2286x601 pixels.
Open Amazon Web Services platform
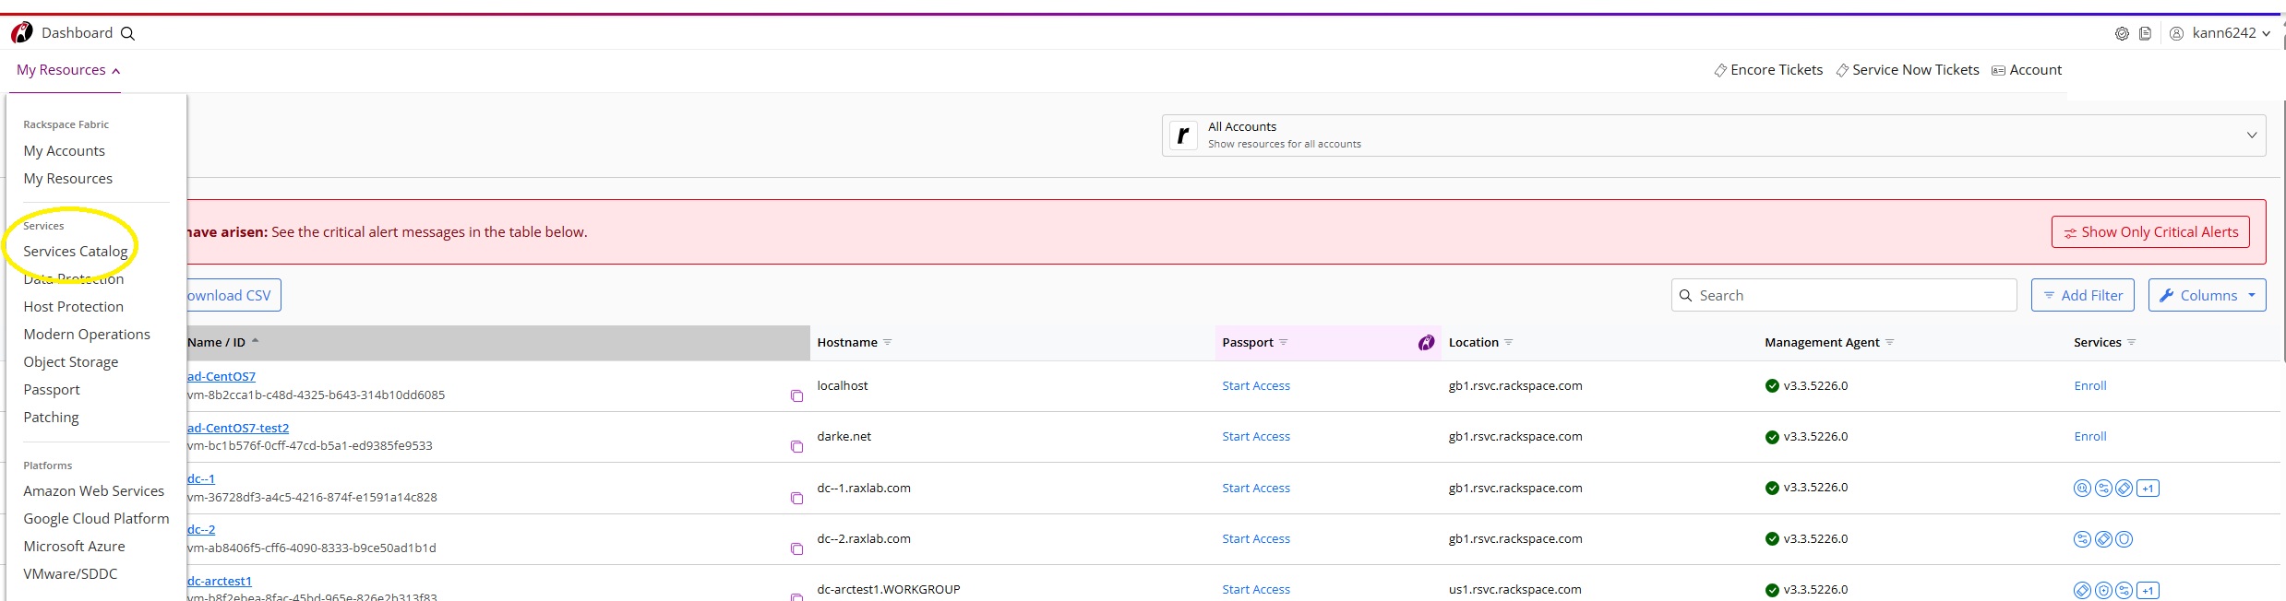[94, 491]
